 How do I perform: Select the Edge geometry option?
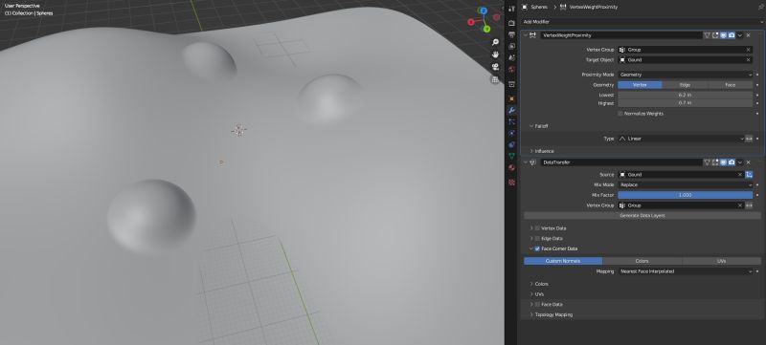pos(686,85)
